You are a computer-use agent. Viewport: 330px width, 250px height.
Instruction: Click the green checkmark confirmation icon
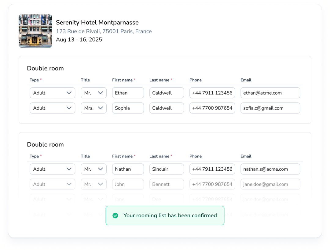(115, 216)
